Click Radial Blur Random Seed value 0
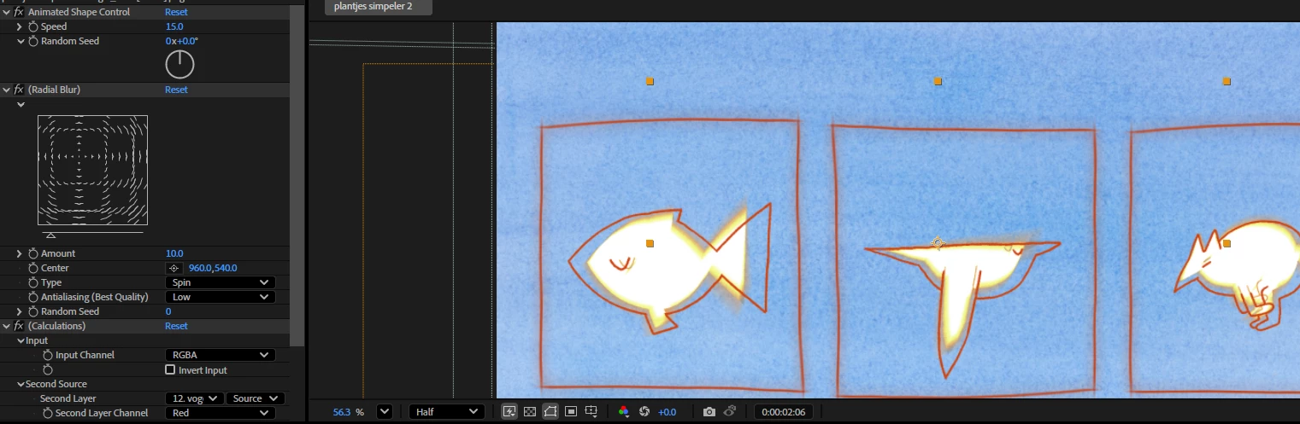This screenshot has width=1300, height=424. click(168, 311)
